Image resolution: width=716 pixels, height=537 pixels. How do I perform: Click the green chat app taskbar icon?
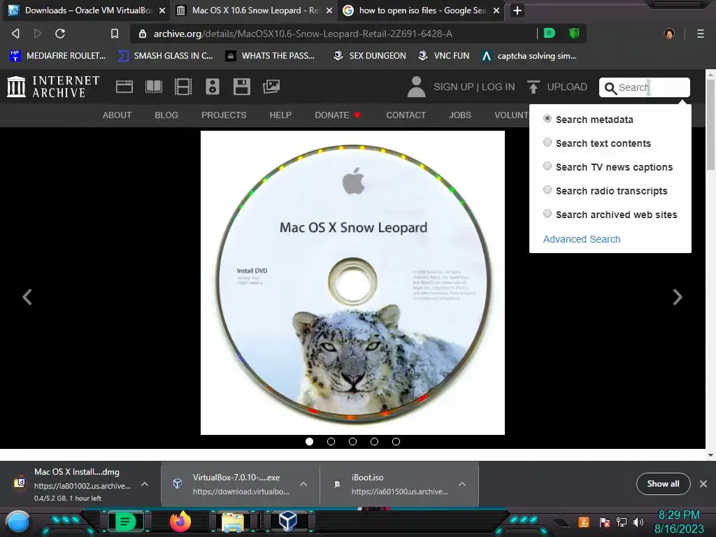click(x=125, y=522)
